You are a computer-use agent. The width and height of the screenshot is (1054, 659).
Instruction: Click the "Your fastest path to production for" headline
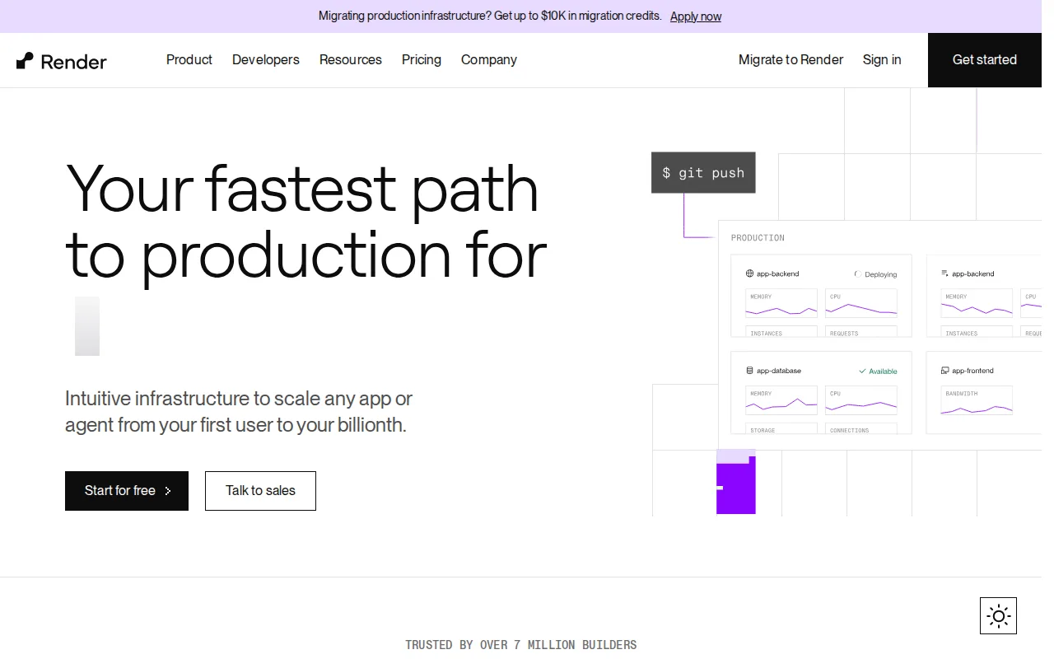pos(306,221)
